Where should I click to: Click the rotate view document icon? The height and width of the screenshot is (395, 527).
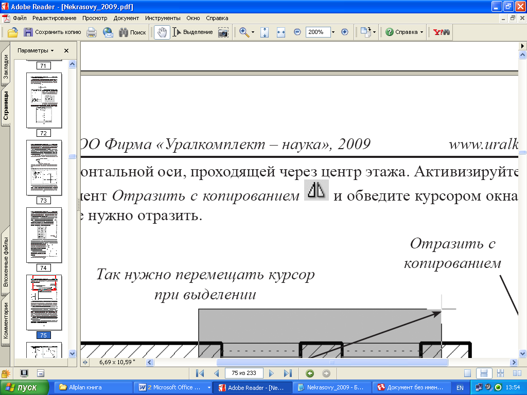point(365,32)
